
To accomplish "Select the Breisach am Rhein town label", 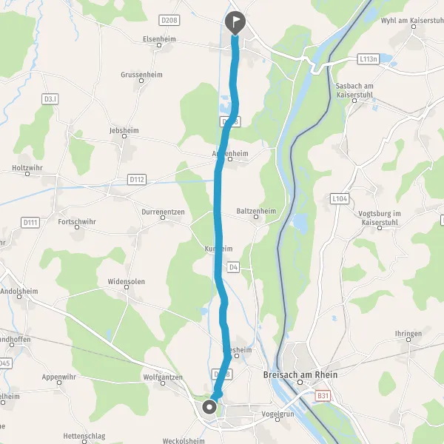I will click(300, 374).
